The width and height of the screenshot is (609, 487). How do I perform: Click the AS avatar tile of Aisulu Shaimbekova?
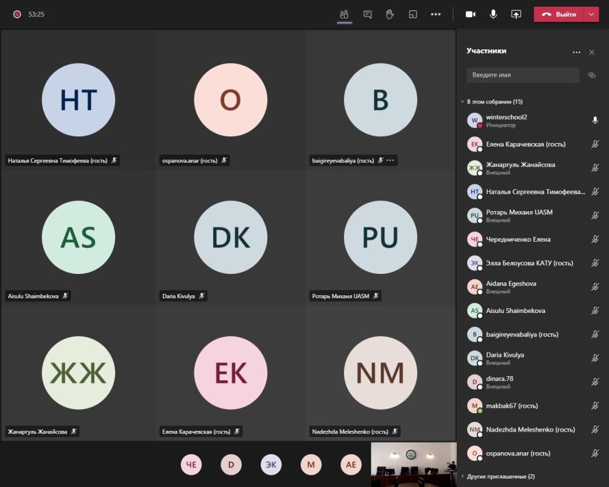pos(79,237)
